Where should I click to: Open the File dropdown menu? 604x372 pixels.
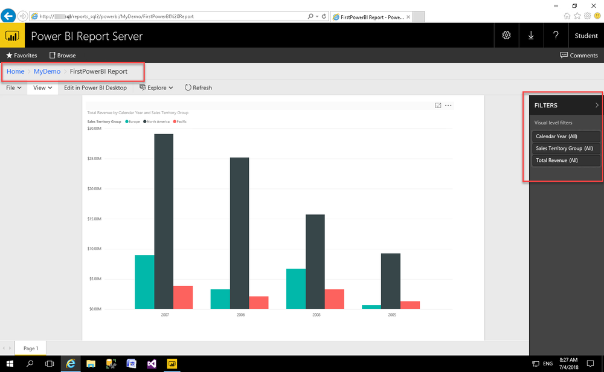pyautogui.click(x=12, y=88)
